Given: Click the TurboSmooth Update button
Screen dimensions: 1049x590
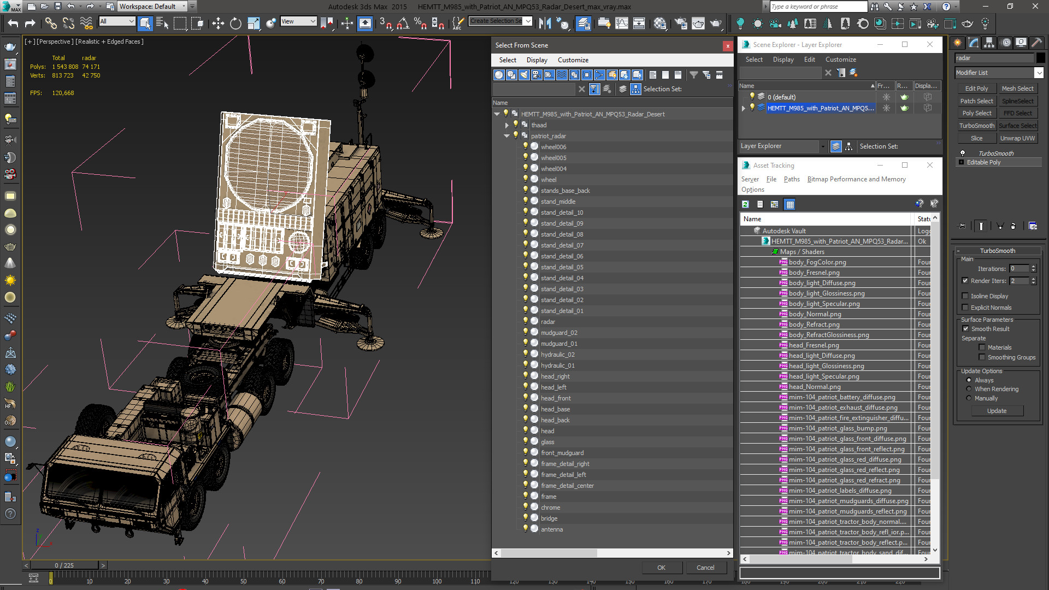Looking at the screenshot, I should point(997,411).
